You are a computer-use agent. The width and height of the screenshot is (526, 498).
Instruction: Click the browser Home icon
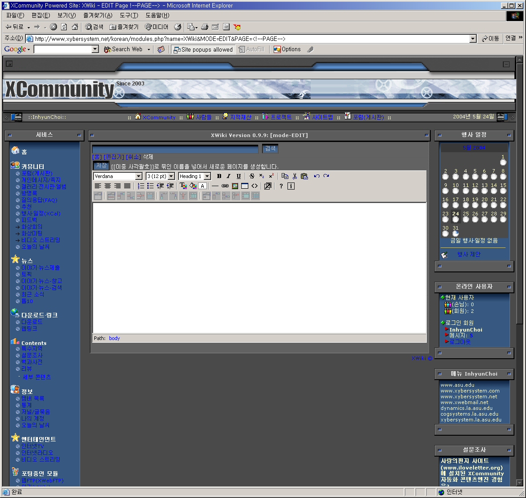[x=75, y=27]
